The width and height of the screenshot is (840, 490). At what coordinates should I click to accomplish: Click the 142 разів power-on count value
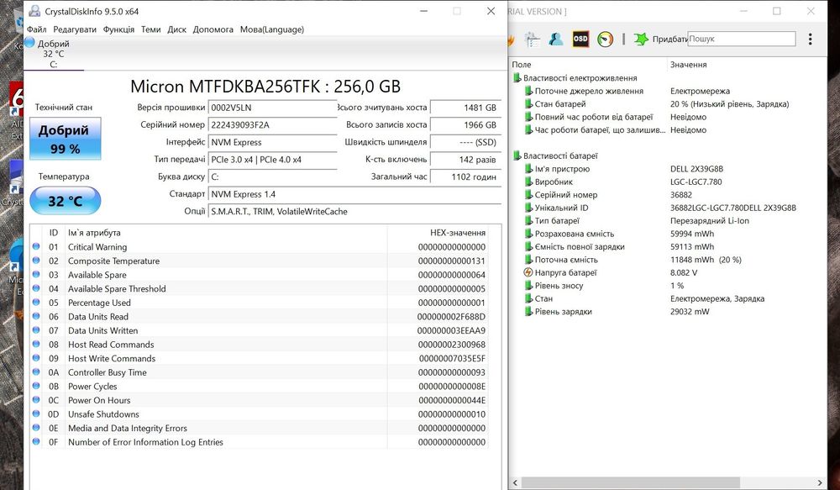[465, 159]
